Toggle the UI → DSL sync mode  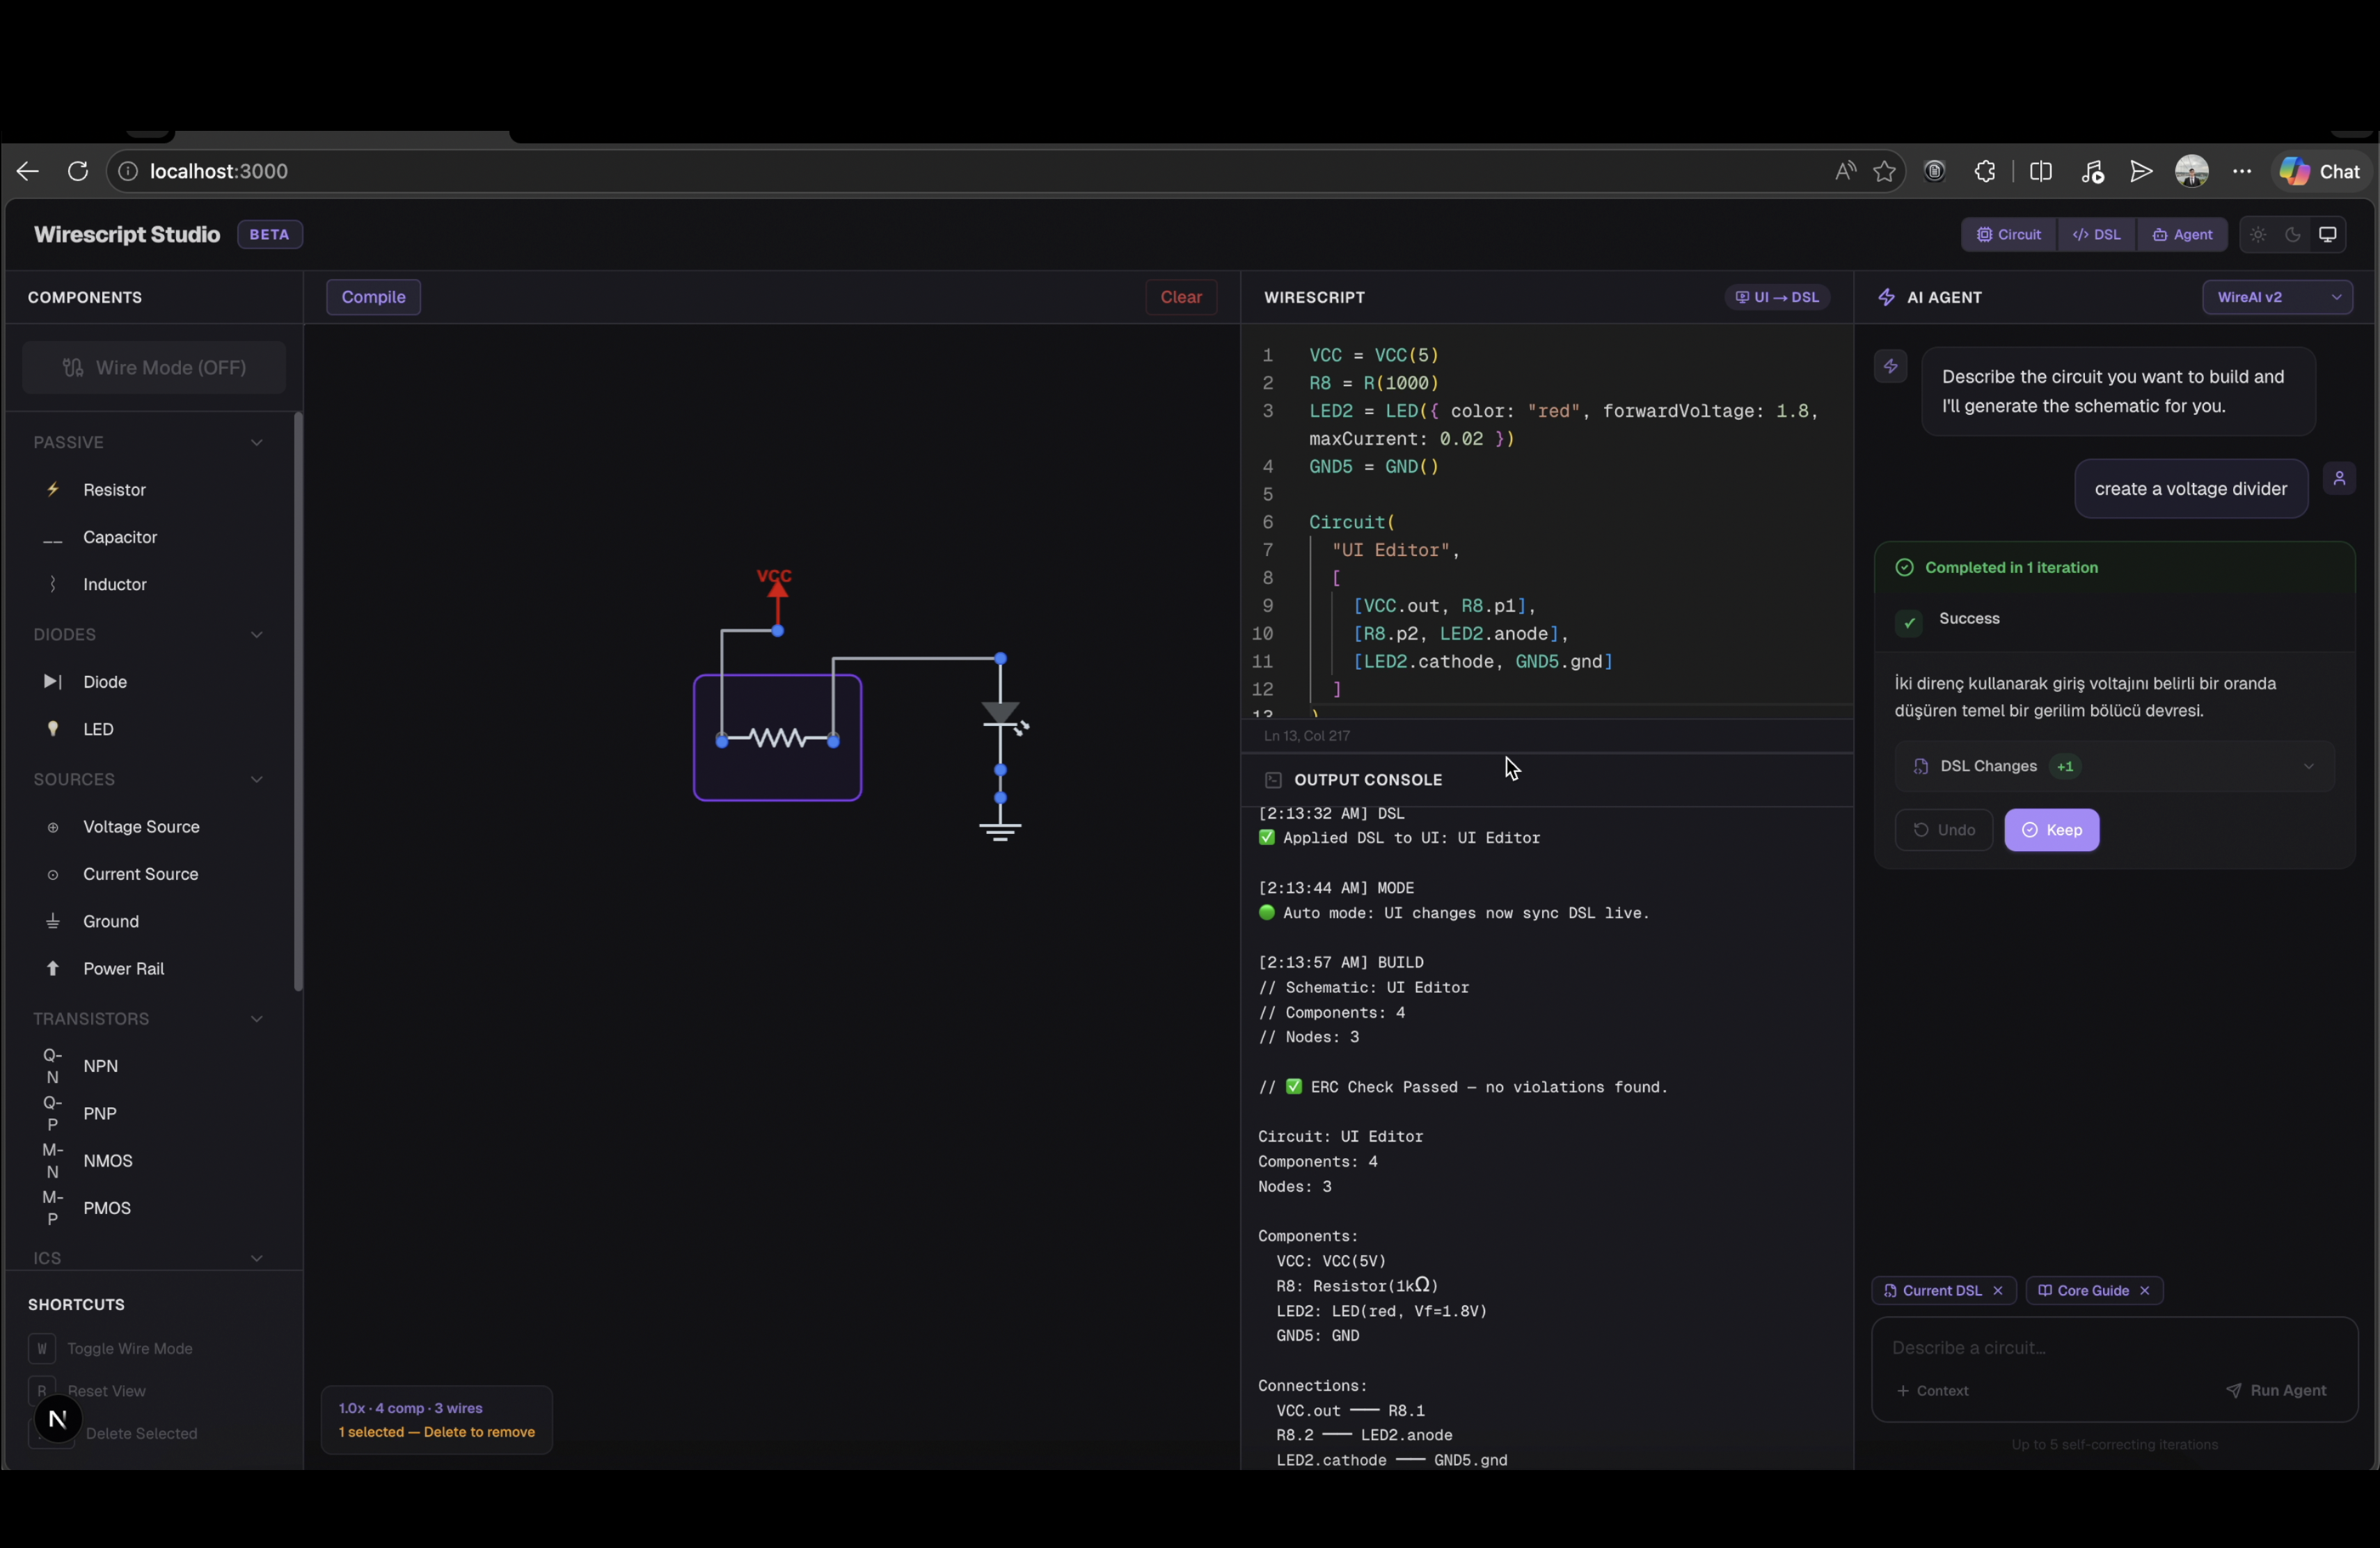tap(1776, 297)
